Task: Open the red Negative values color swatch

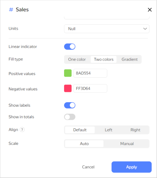Action: (x=68, y=88)
